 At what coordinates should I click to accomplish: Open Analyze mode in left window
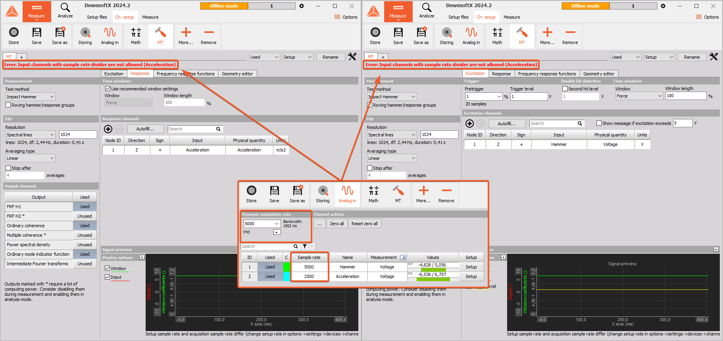pos(65,11)
